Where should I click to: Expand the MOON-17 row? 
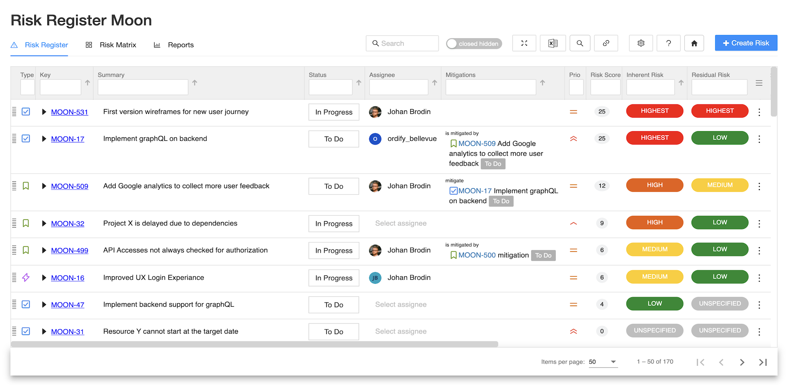pos(44,139)
